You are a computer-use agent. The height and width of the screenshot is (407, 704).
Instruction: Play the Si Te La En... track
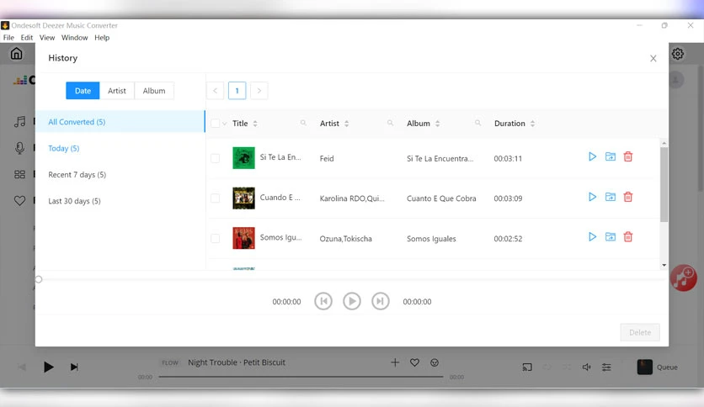click(x=592, y=156)
